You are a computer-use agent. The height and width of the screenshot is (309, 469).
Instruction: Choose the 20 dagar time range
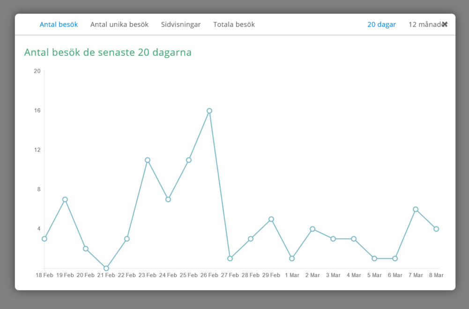(x=381, y=24)
